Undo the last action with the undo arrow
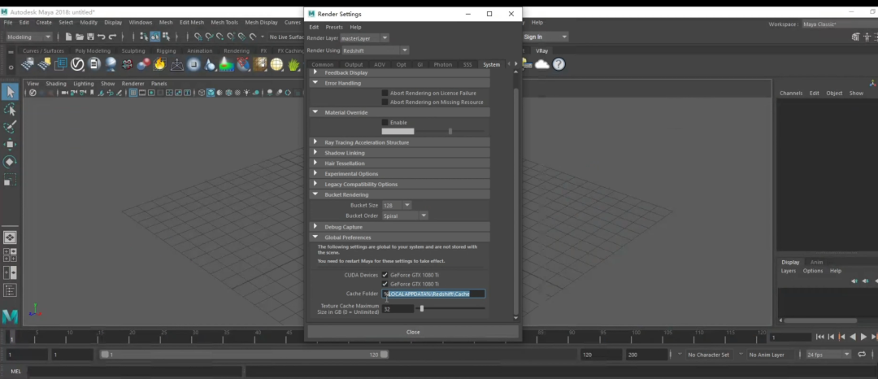 (x=102, y=37)
